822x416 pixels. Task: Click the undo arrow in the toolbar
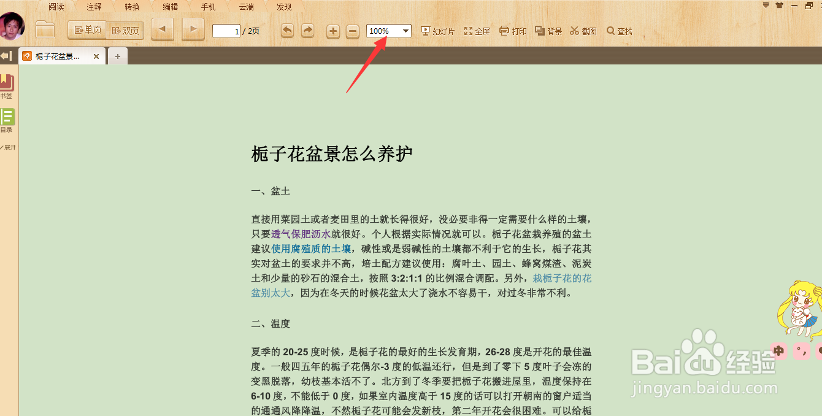(286, 30)
